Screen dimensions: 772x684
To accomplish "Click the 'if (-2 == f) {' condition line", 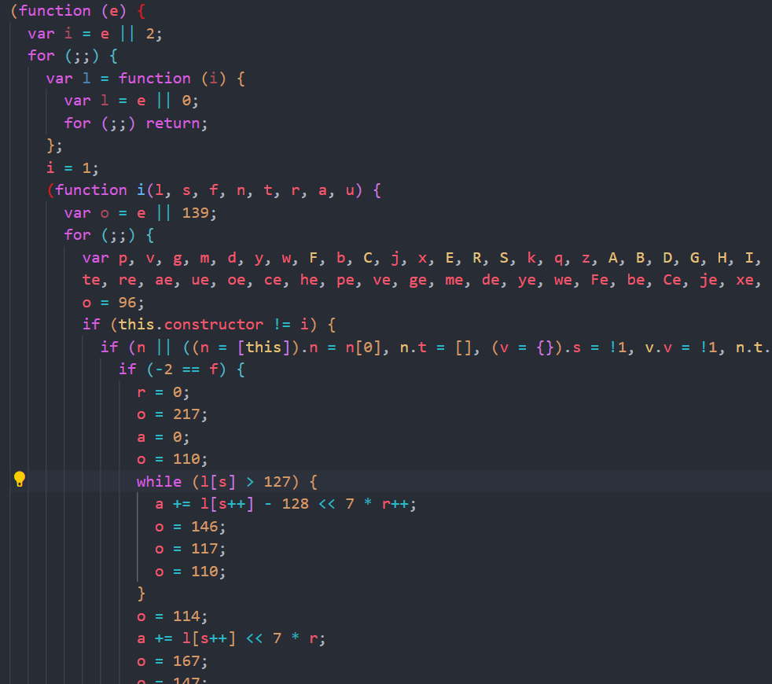I will (182, 370).
